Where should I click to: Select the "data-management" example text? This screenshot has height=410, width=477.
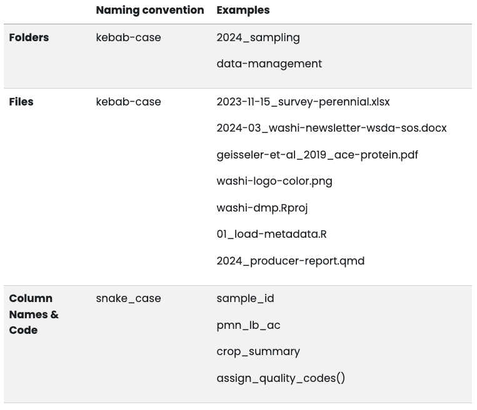[x=269, y=64]
